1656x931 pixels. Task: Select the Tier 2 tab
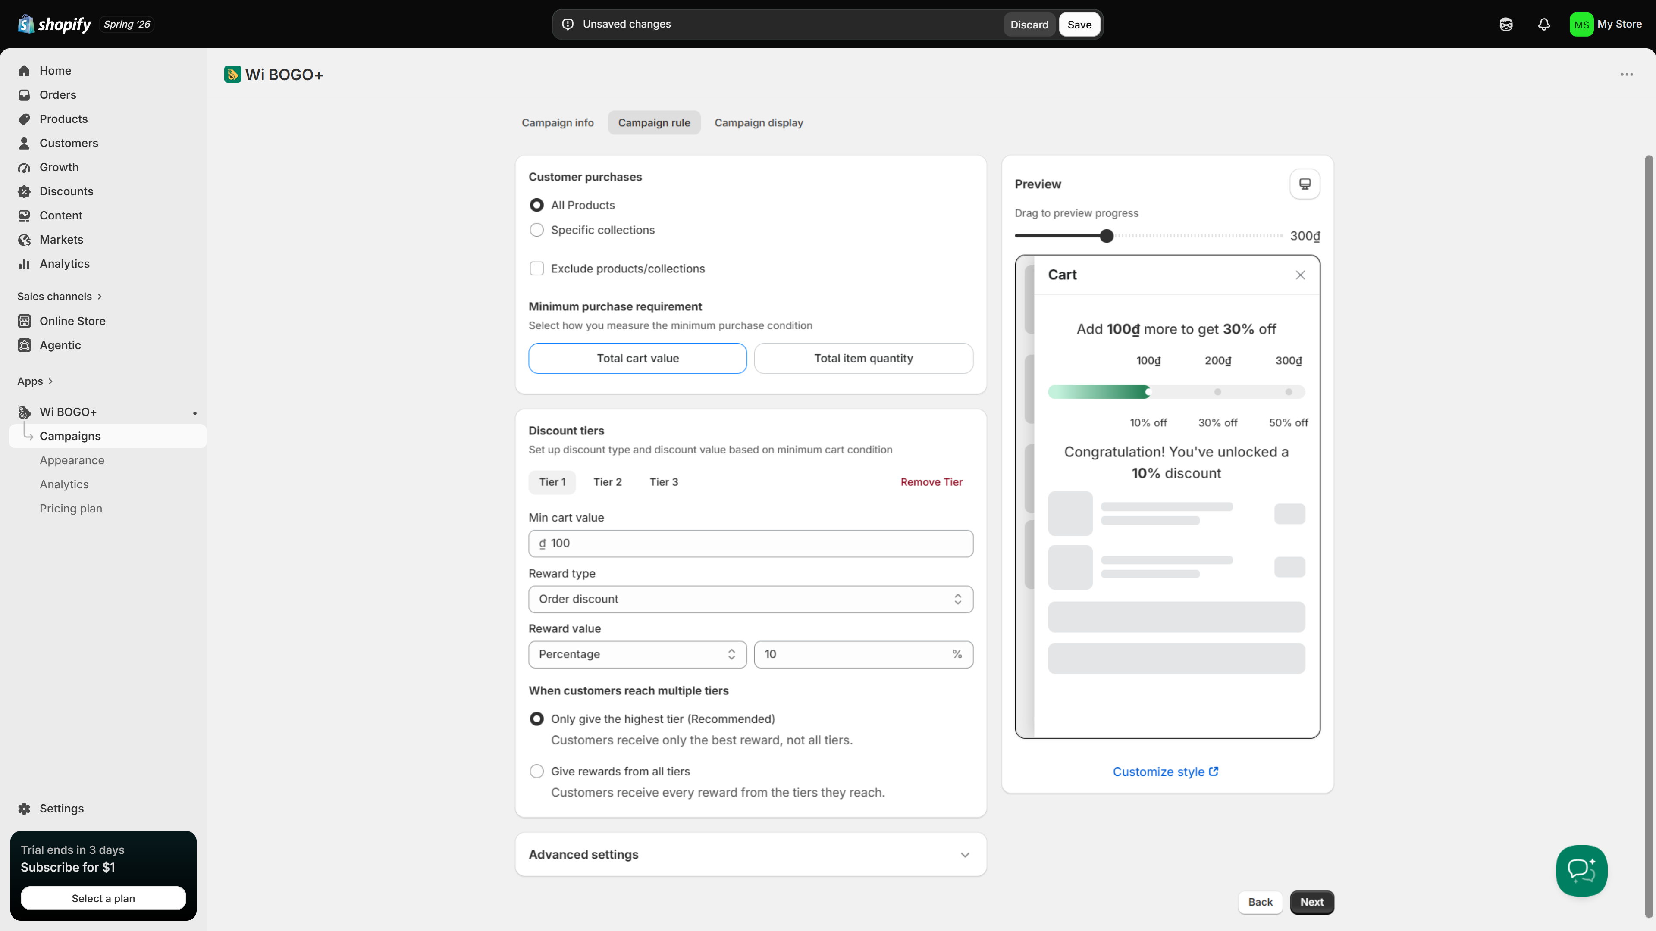[607, 483]
